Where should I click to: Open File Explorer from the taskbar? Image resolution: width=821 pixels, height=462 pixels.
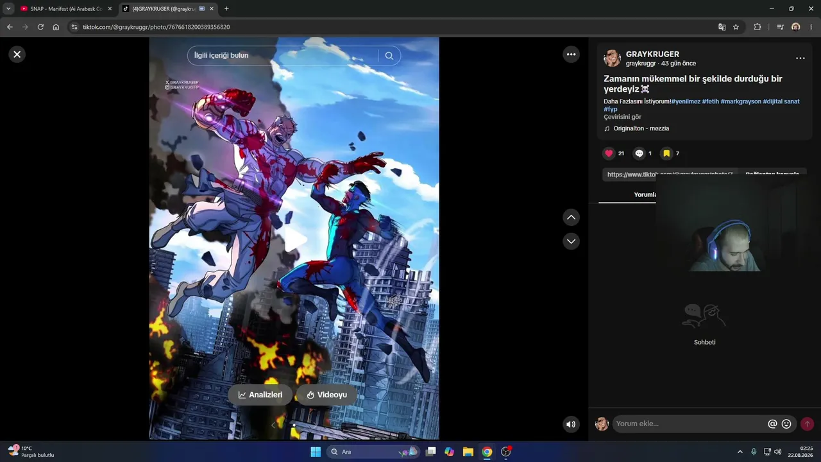click(468, 452)
